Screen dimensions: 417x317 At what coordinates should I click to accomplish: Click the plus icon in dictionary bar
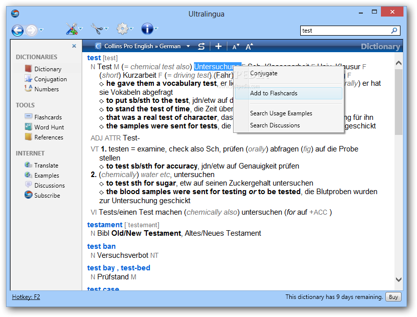219,46
